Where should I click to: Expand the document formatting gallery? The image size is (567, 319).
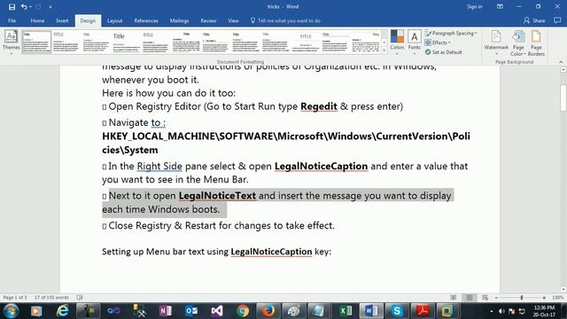[x=384, y=51]
